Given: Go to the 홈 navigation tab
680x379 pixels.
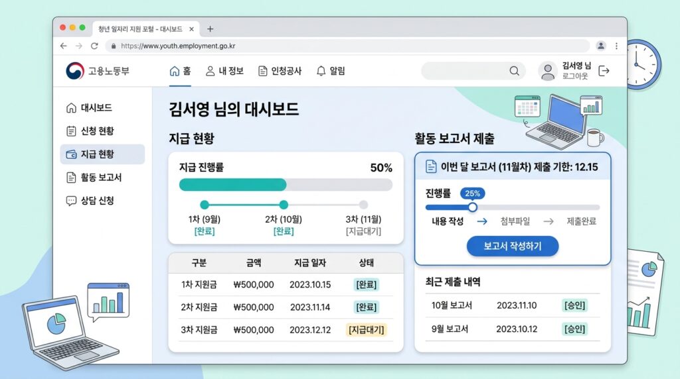Looking at the screenshot, I should pyautogui.click(x=180, y=71).
